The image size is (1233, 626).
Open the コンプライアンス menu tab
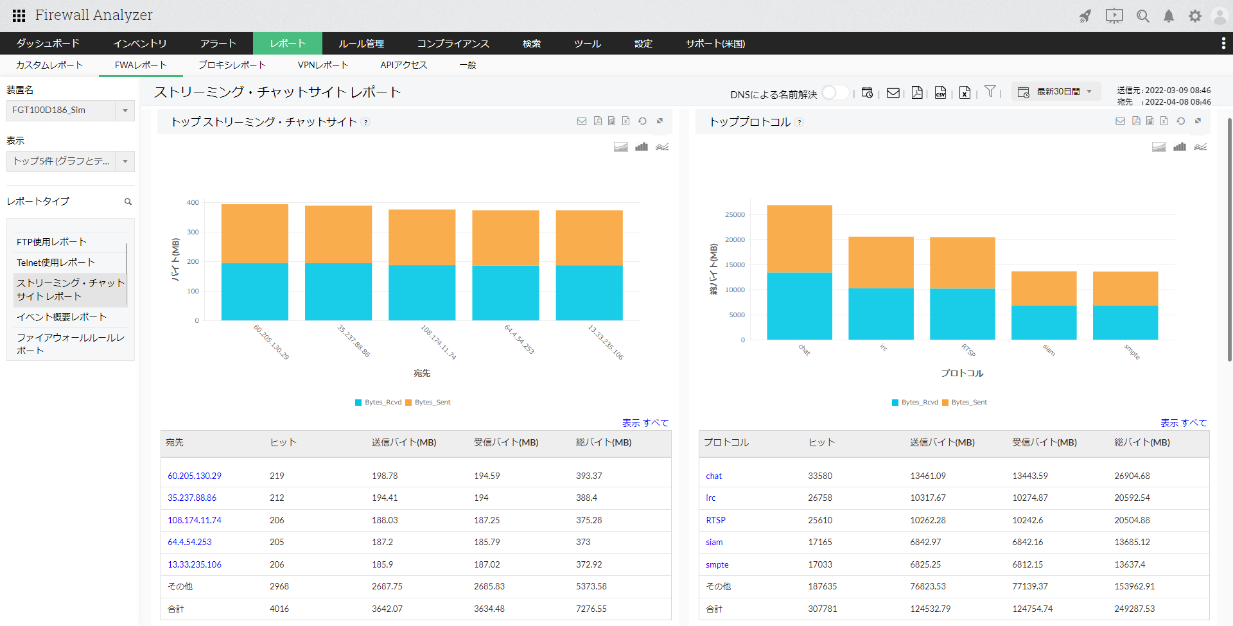pyautogui.click(x=453, y=44)
